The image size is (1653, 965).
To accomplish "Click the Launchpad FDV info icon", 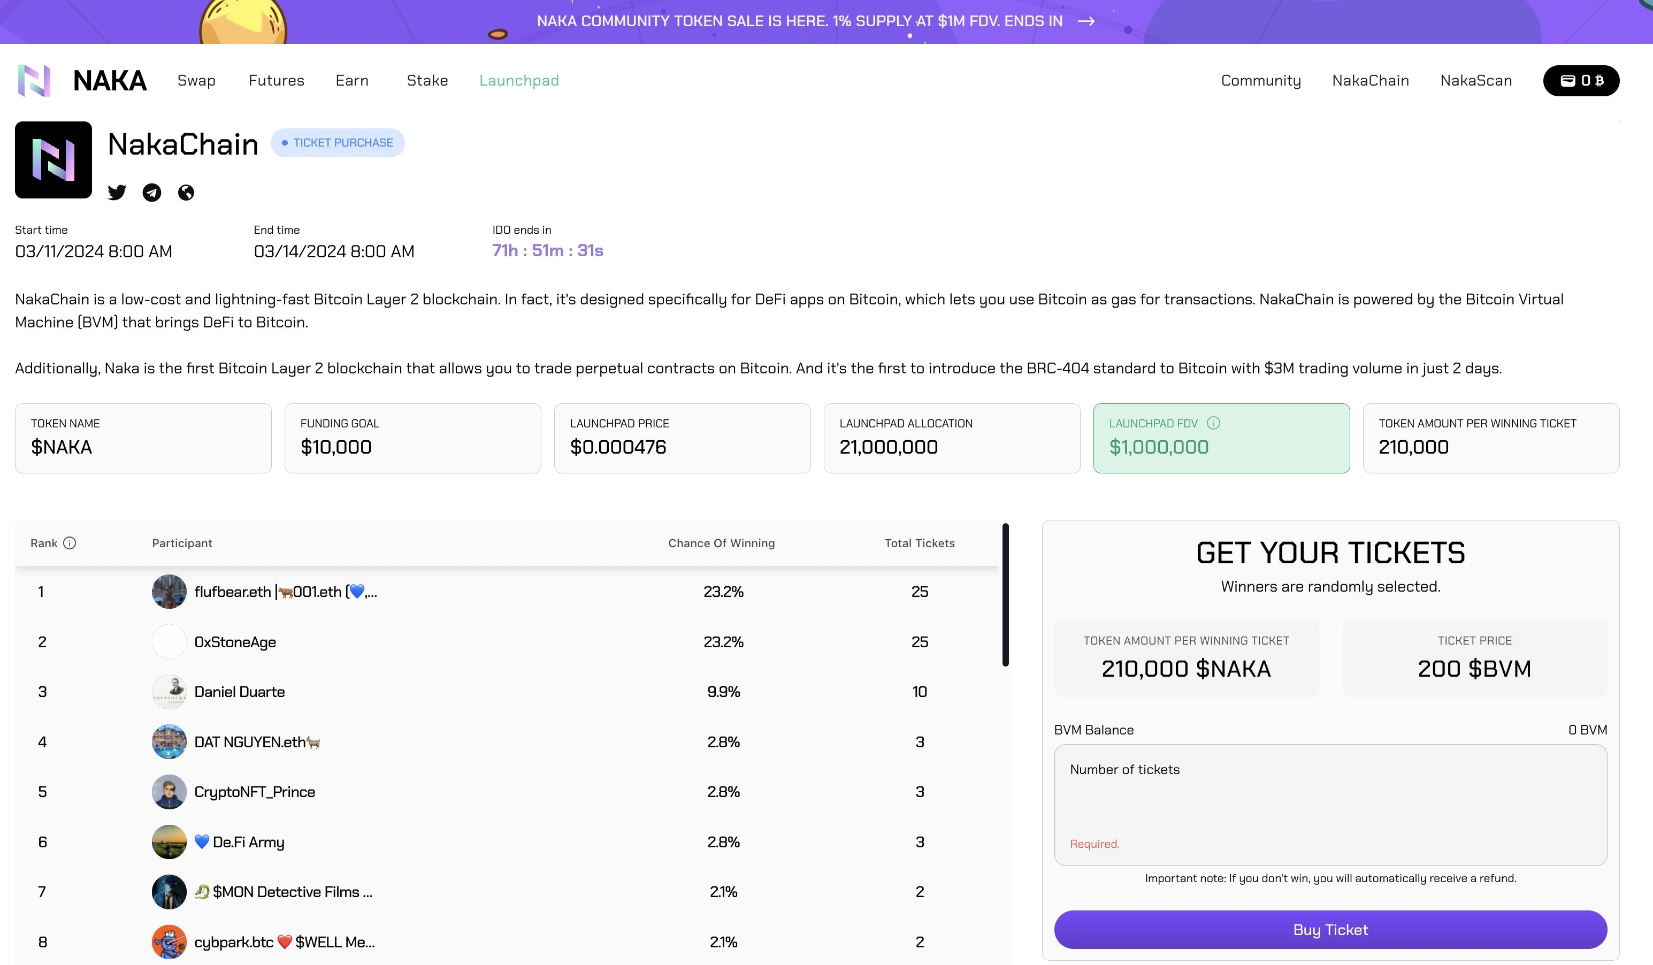I will click(x=1213, y=423).
